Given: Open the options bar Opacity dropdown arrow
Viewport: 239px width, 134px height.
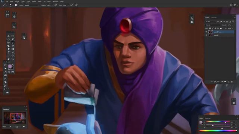Looking at the screenshot, I should pyautogui.click(x=52, y=5).
